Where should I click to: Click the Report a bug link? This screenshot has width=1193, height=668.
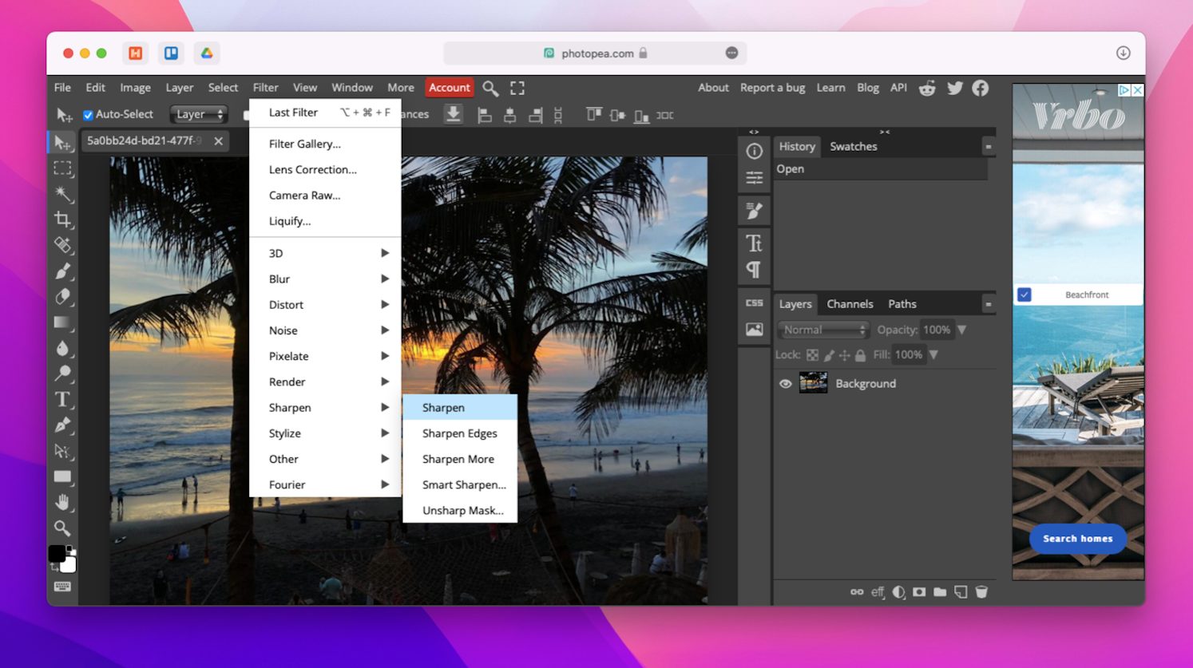[772, 87]
